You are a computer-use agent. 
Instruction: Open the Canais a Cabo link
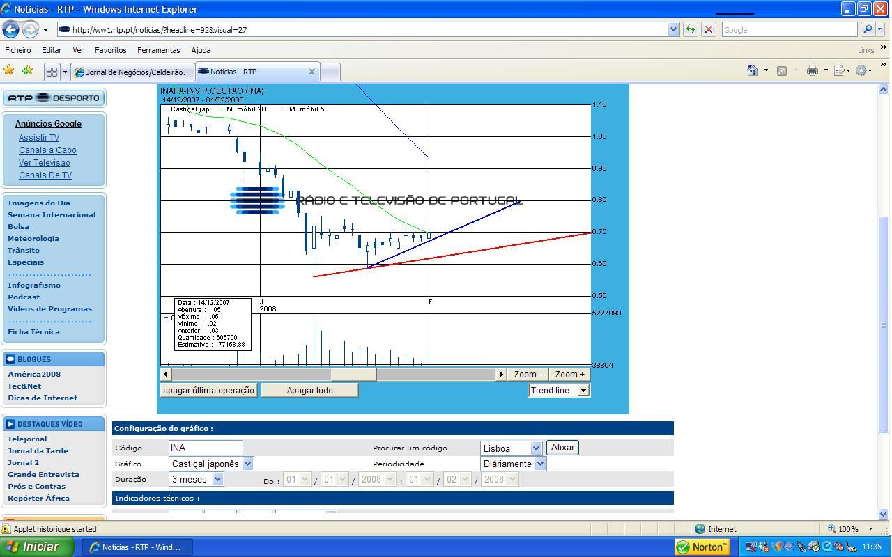click(x=47, y=150)
